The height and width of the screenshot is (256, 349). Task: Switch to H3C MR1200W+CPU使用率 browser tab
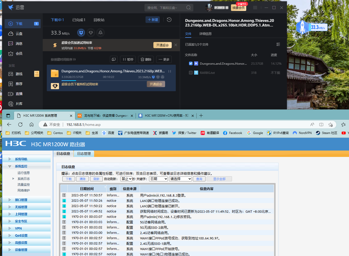166,116
